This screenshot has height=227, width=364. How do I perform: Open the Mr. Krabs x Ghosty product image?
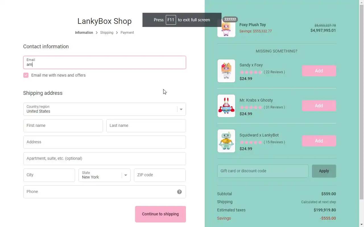(x=226, y=106)
